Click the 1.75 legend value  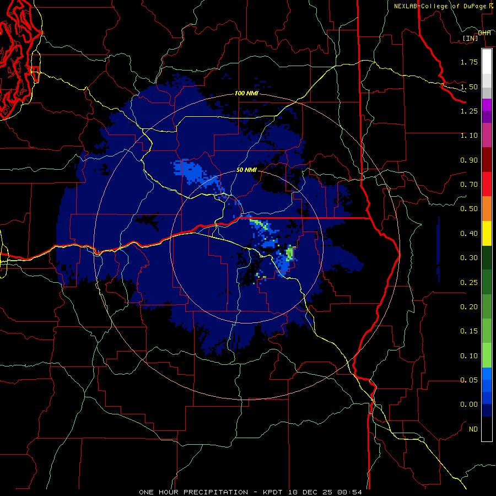[469, 62]
